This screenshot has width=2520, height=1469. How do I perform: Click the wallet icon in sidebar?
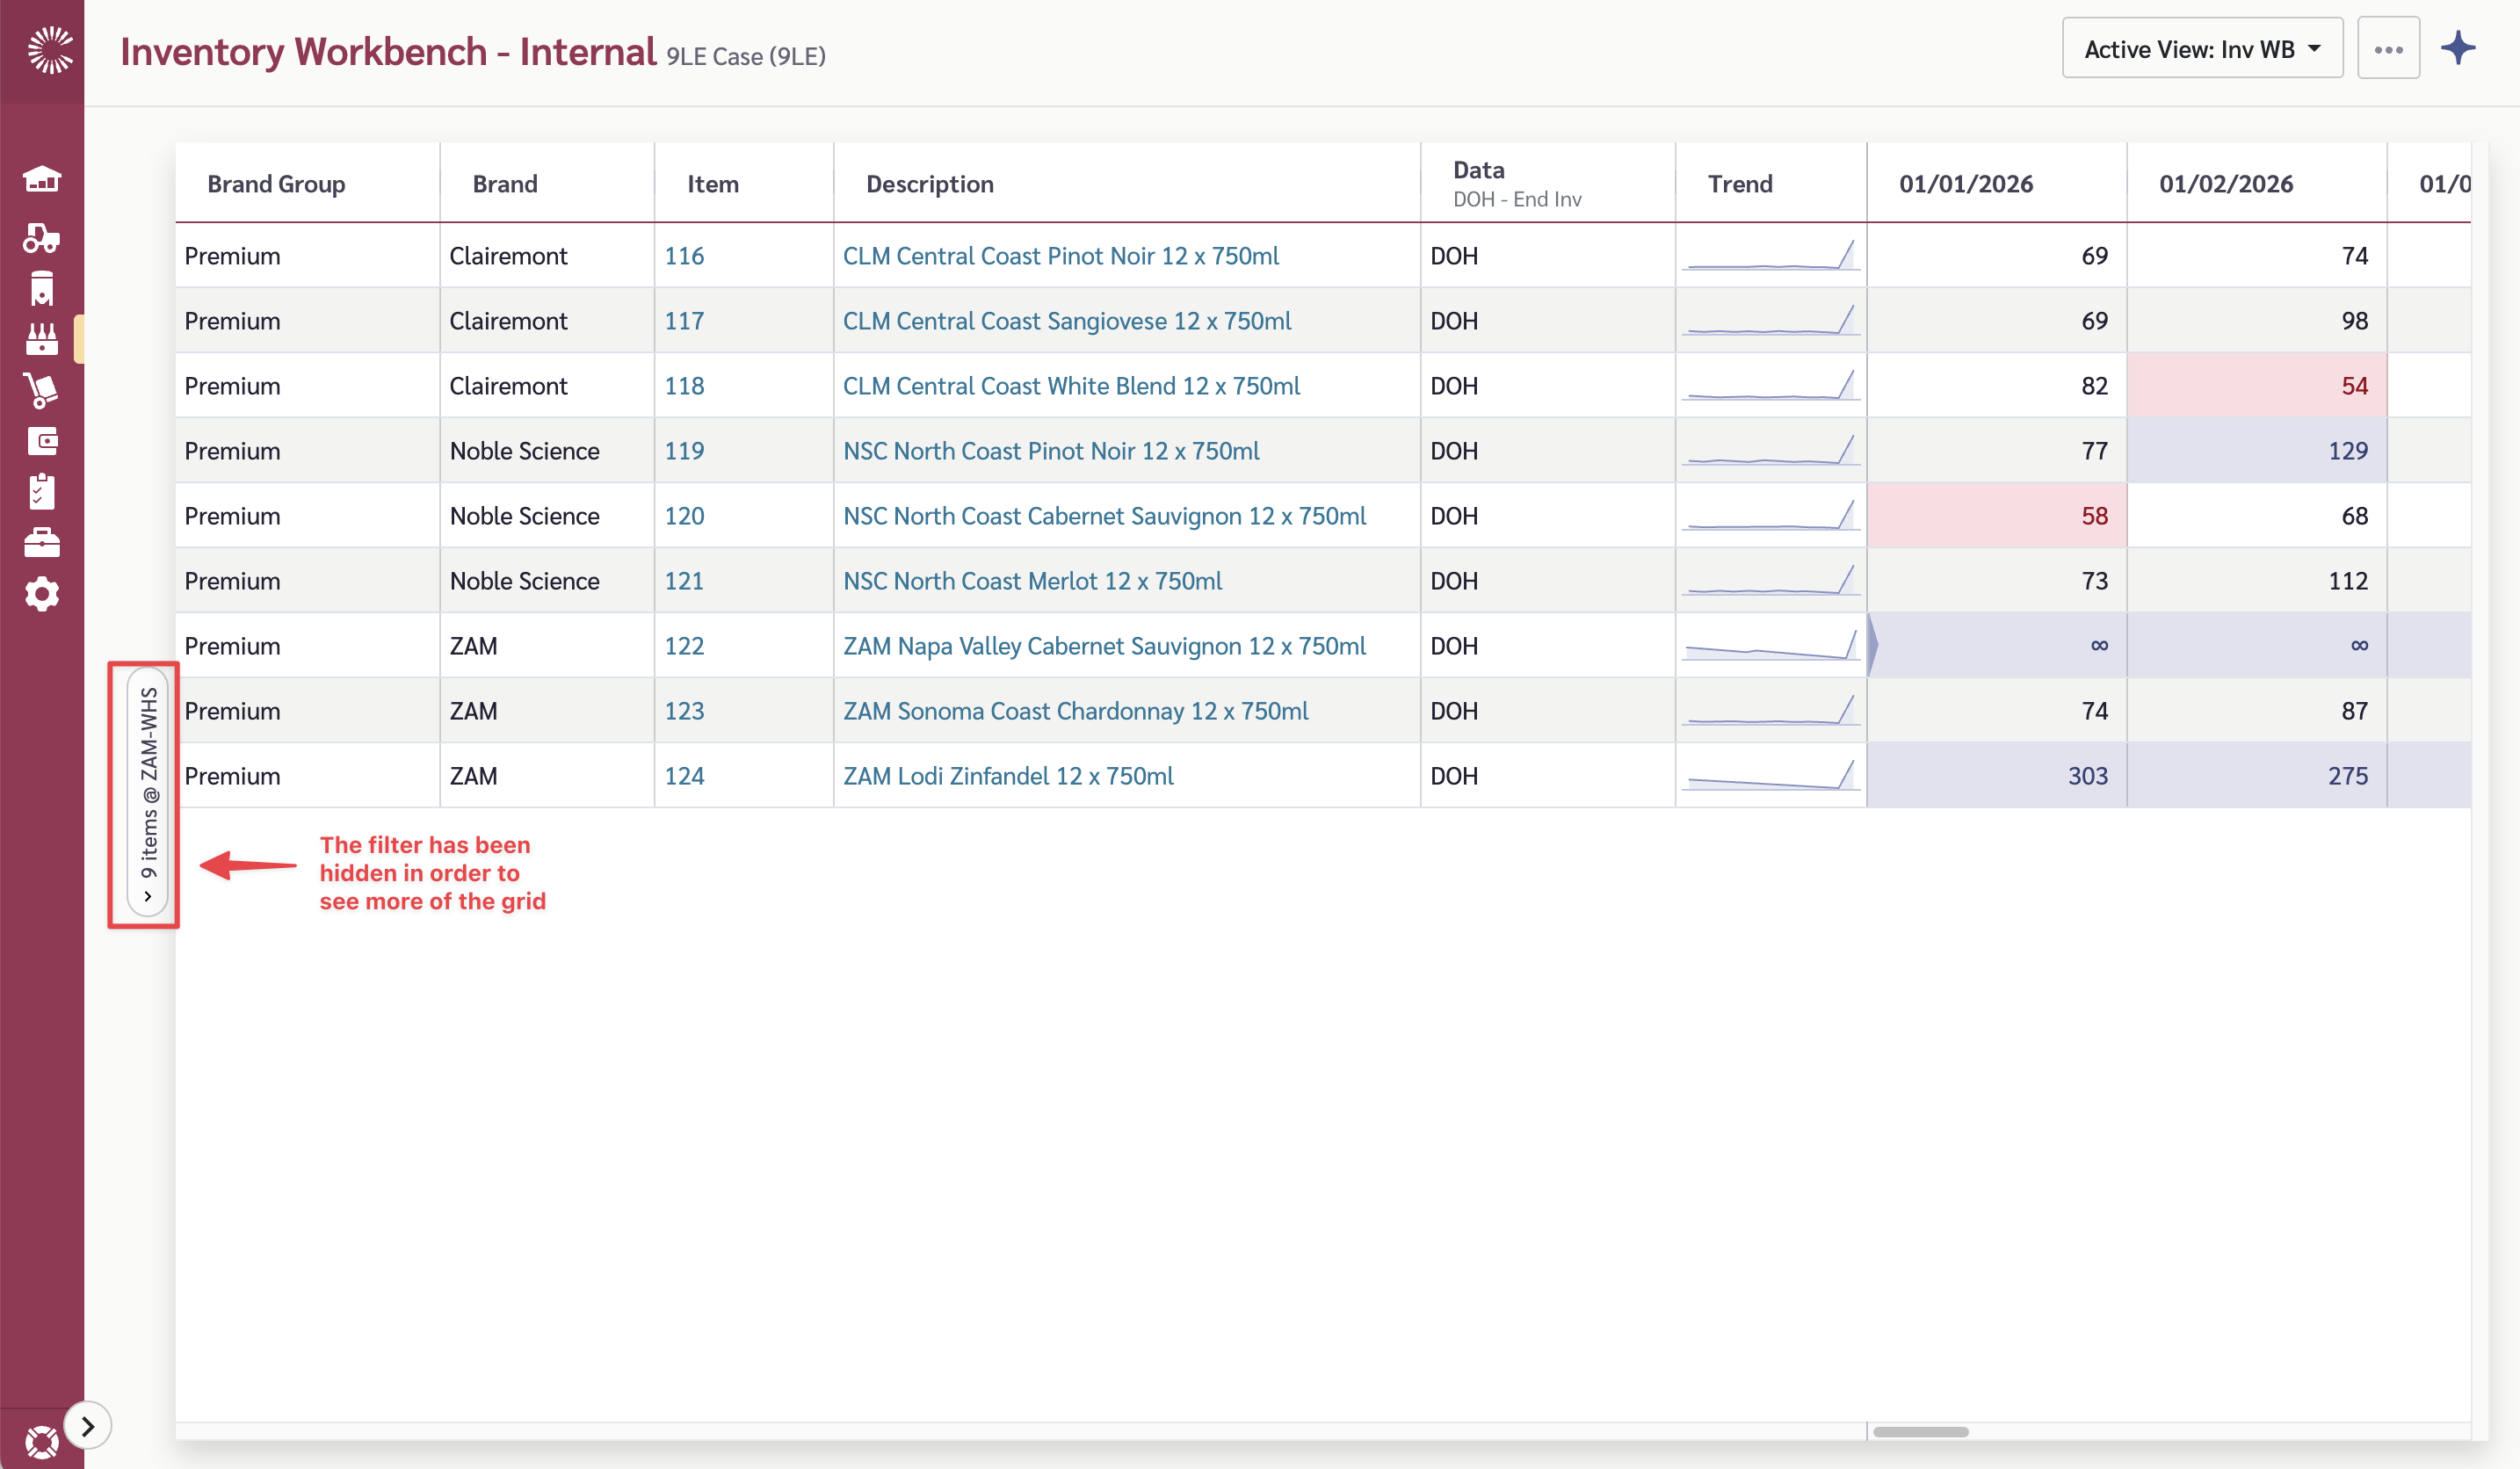click(41, 441)
